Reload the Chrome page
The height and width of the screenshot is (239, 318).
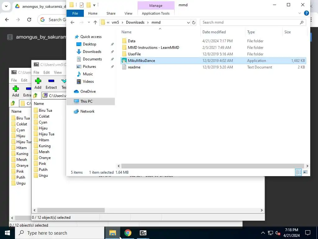click(x=29, y=20)
